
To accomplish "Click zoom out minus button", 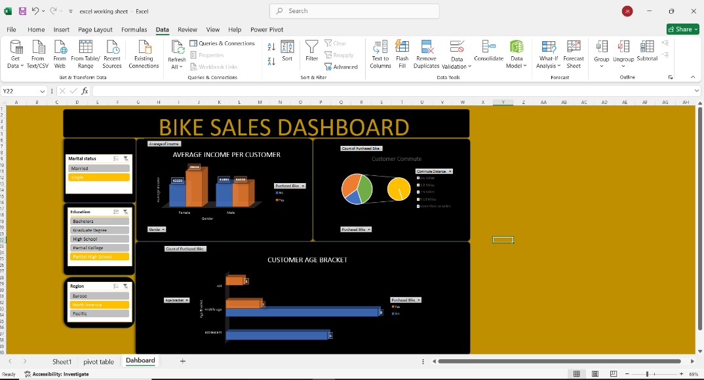I will [627, 373].
